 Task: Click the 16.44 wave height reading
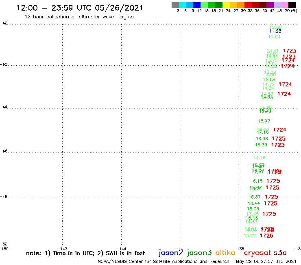pos(254,203)
